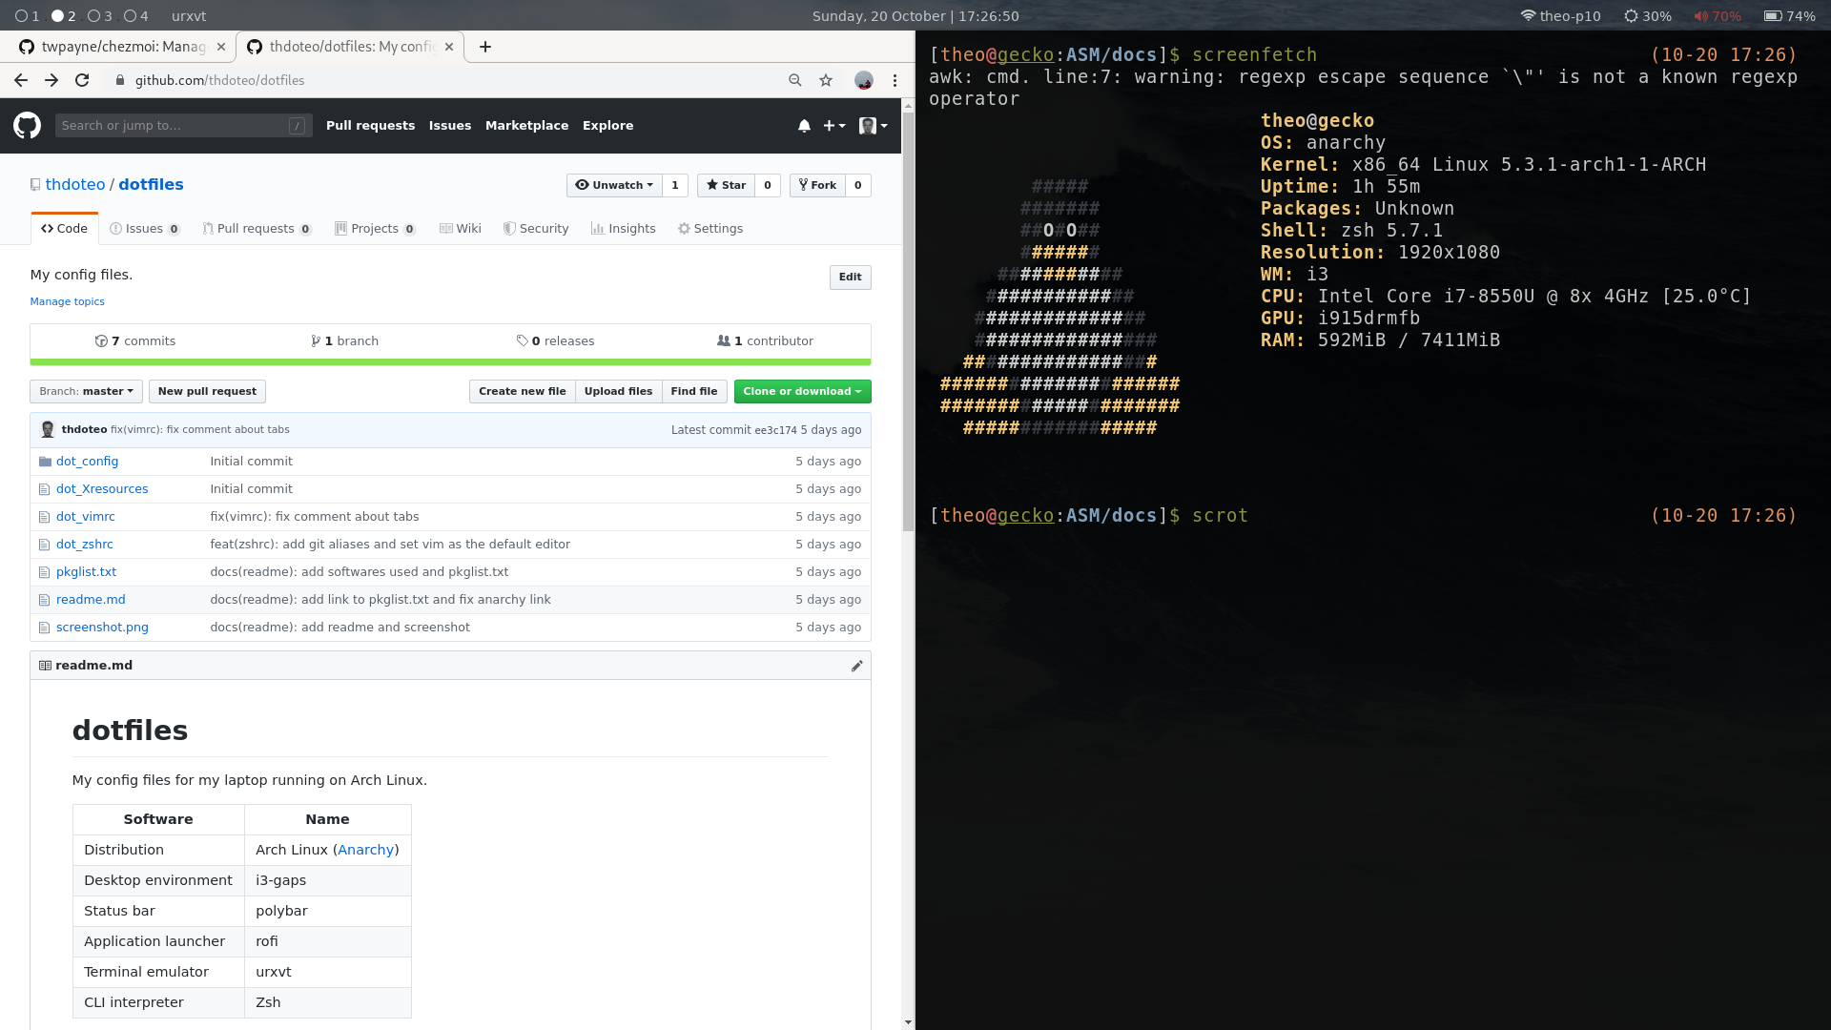Image resolution: width=1831 pixels, height=1030 pixels.
Task: Click the Create new file button
Action: (x=522, y=391)
